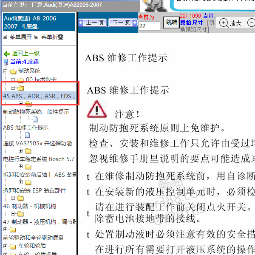Collapse the 45 ABS, ADR, ASR, EDS node
The image size is (255, 255).
point(13,88)
